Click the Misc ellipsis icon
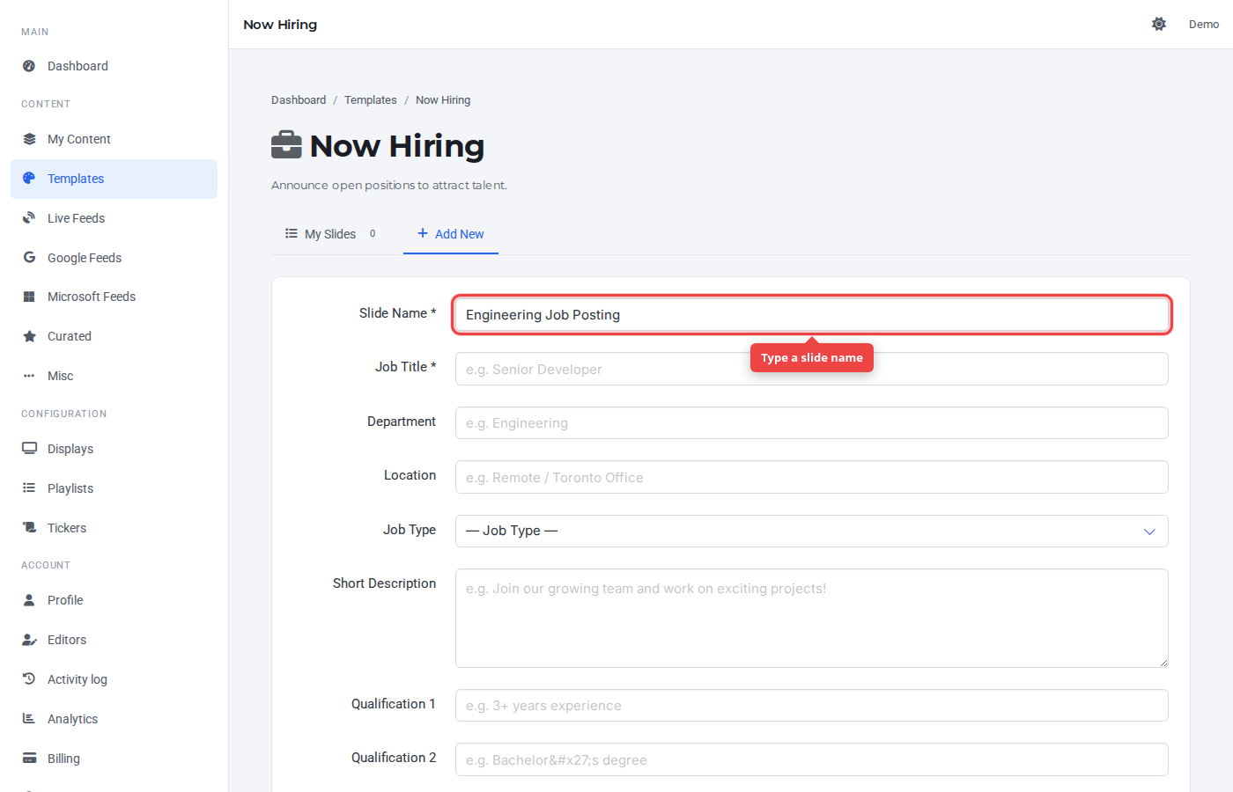The width and height of the screenshot is (1233, 792). 29,376
